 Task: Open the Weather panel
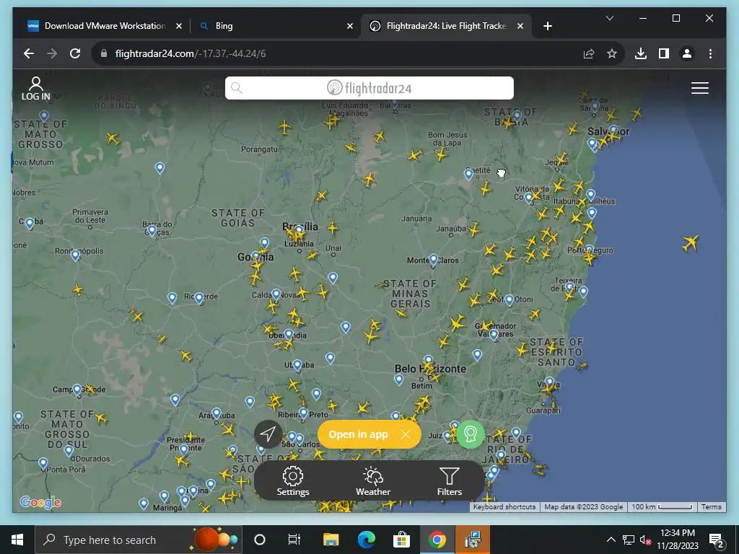coord(373,481)
